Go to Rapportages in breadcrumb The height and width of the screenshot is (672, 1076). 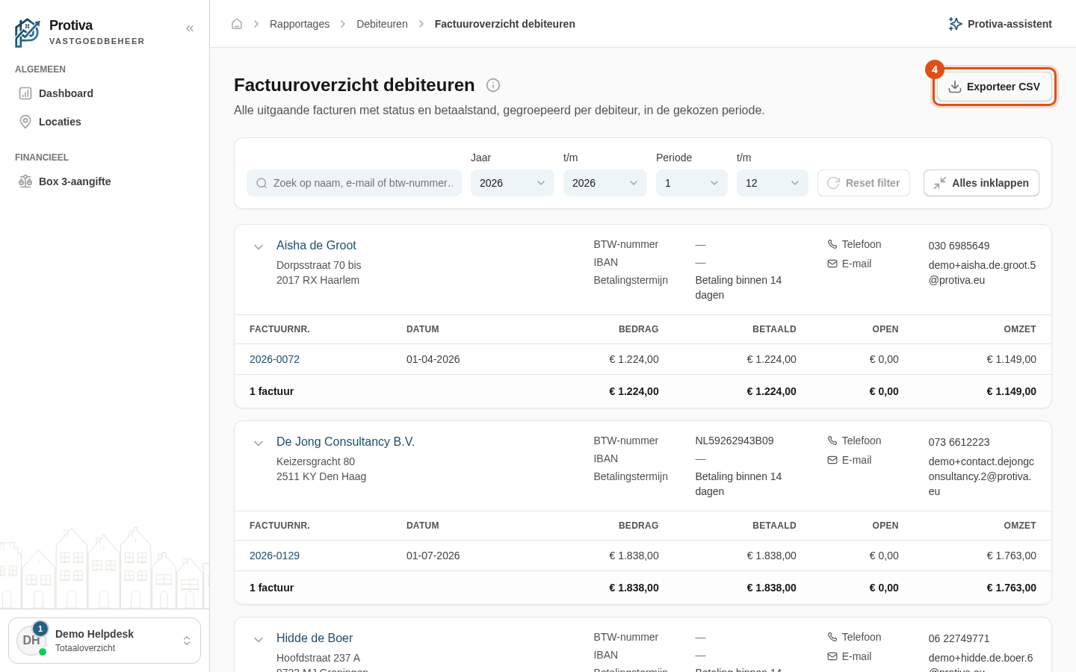300,24
